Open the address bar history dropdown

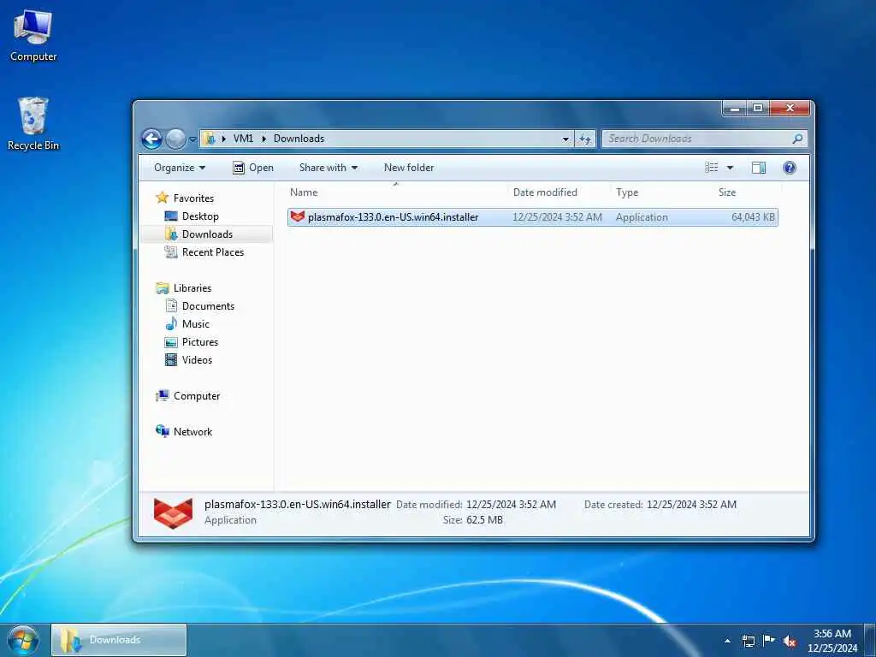pos(565,139)
